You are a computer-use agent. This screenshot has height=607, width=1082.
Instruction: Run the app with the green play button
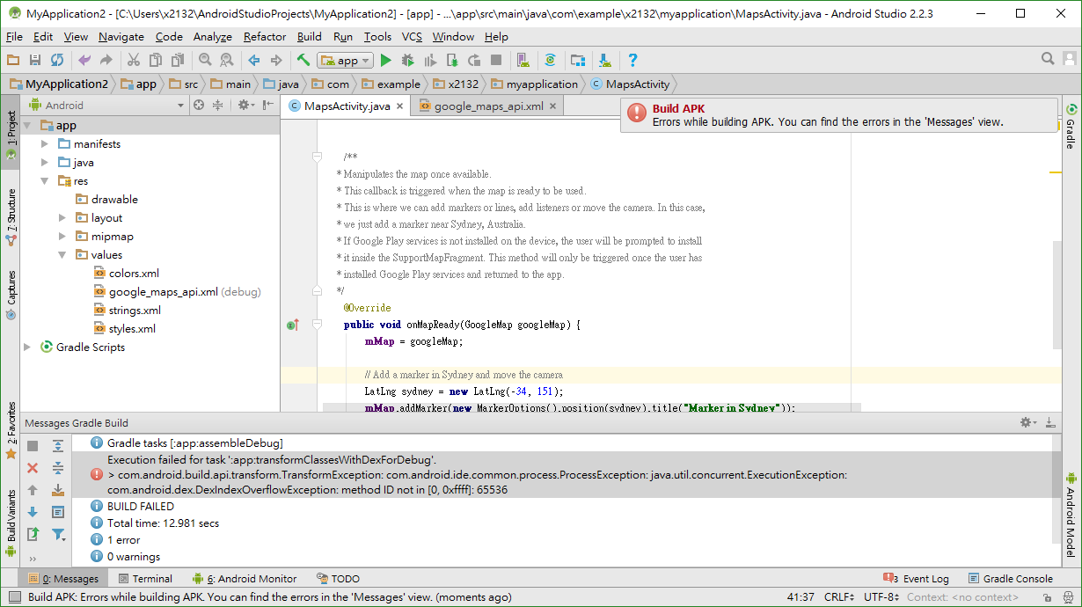click(385, 60)
